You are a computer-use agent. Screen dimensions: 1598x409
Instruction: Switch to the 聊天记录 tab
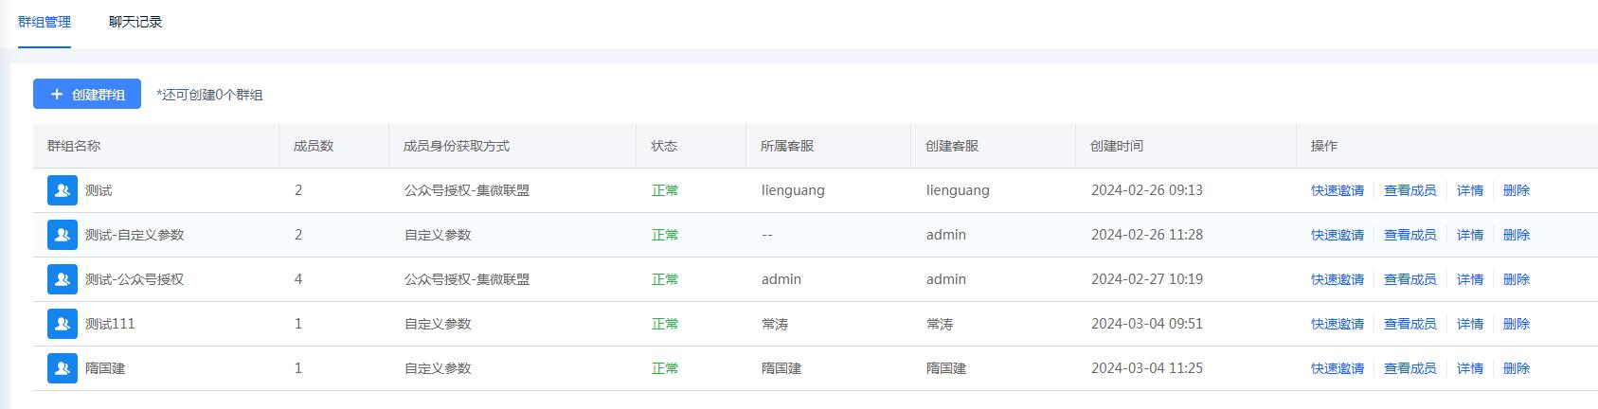pyautogui.click(x=135, y=22)
